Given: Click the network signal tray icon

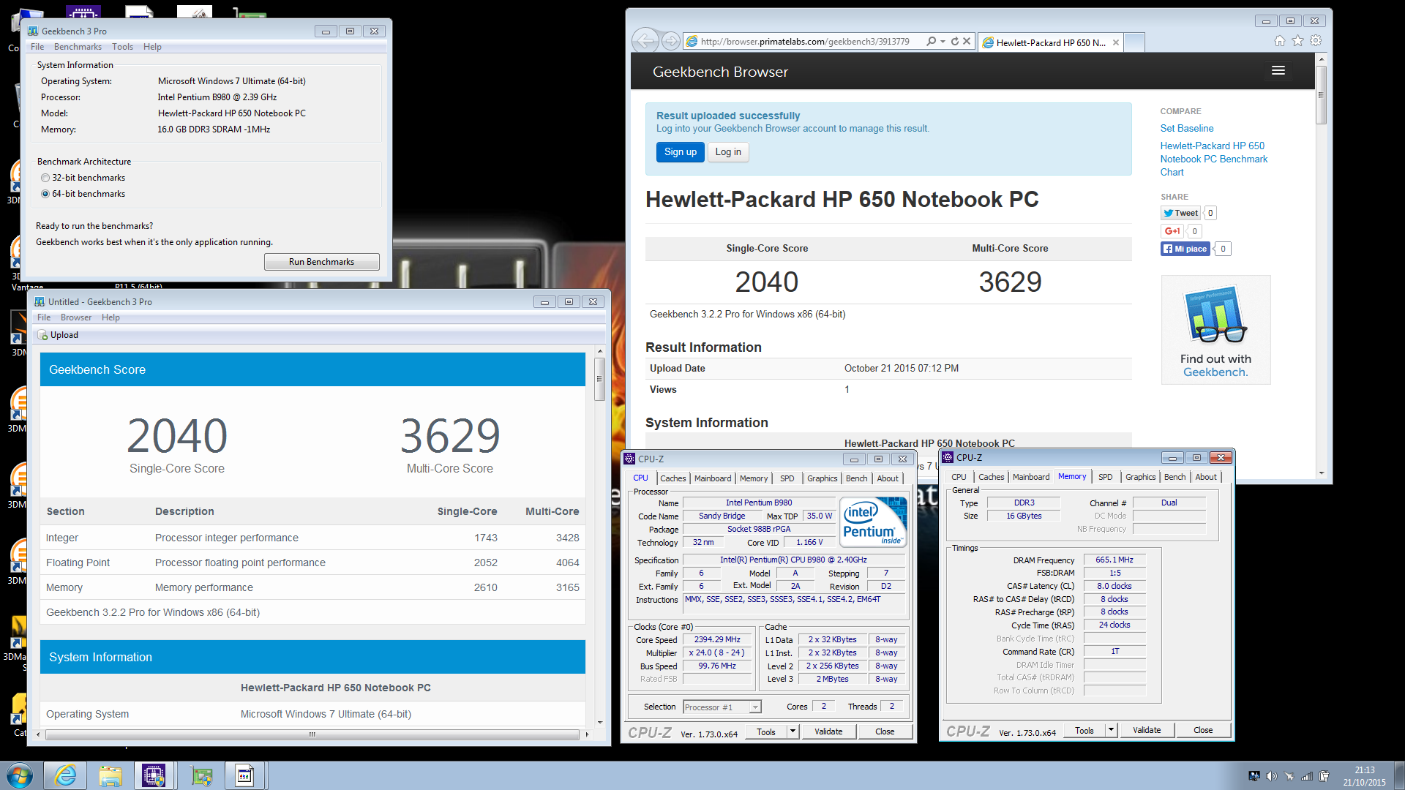Looking at the screenshot, I should (x=1306, y=776).
